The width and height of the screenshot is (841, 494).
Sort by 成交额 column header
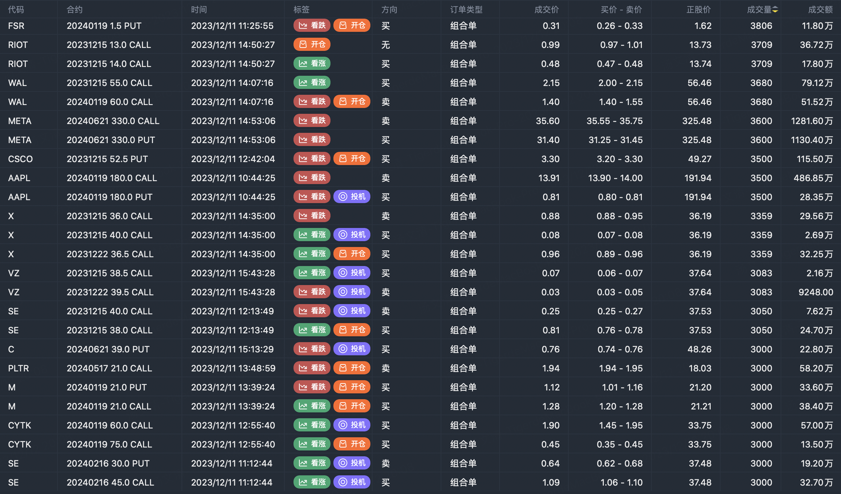click(x=820, y=10)
